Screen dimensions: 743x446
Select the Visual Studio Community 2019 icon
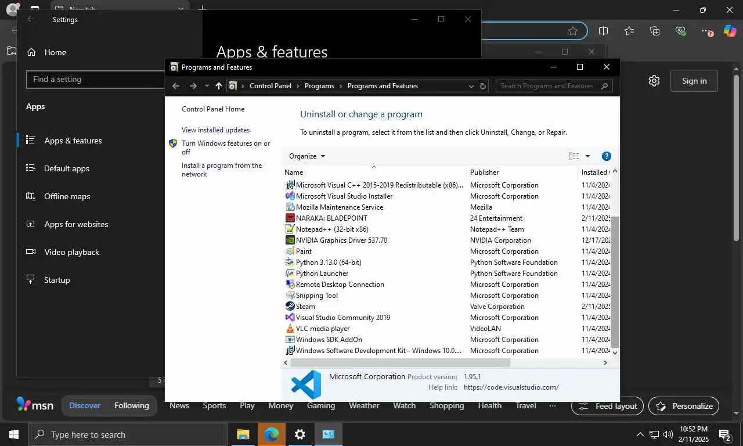click(290, 318)
